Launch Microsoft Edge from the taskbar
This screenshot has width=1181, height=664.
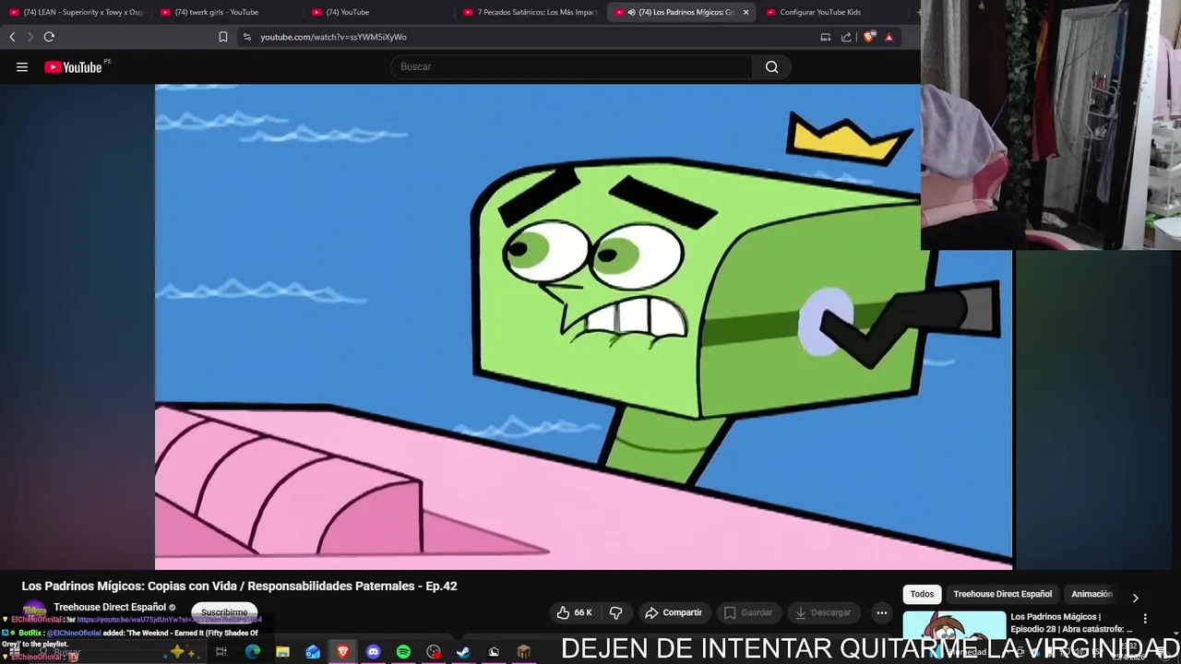(252, 652)
